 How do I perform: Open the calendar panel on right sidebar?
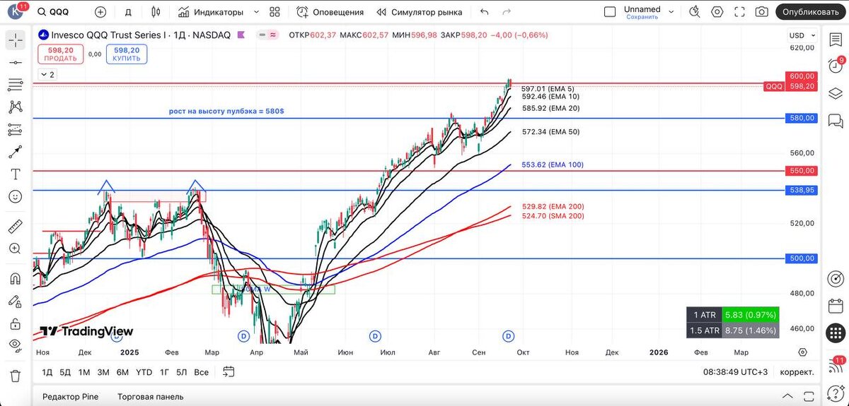(x=836, y=306)
